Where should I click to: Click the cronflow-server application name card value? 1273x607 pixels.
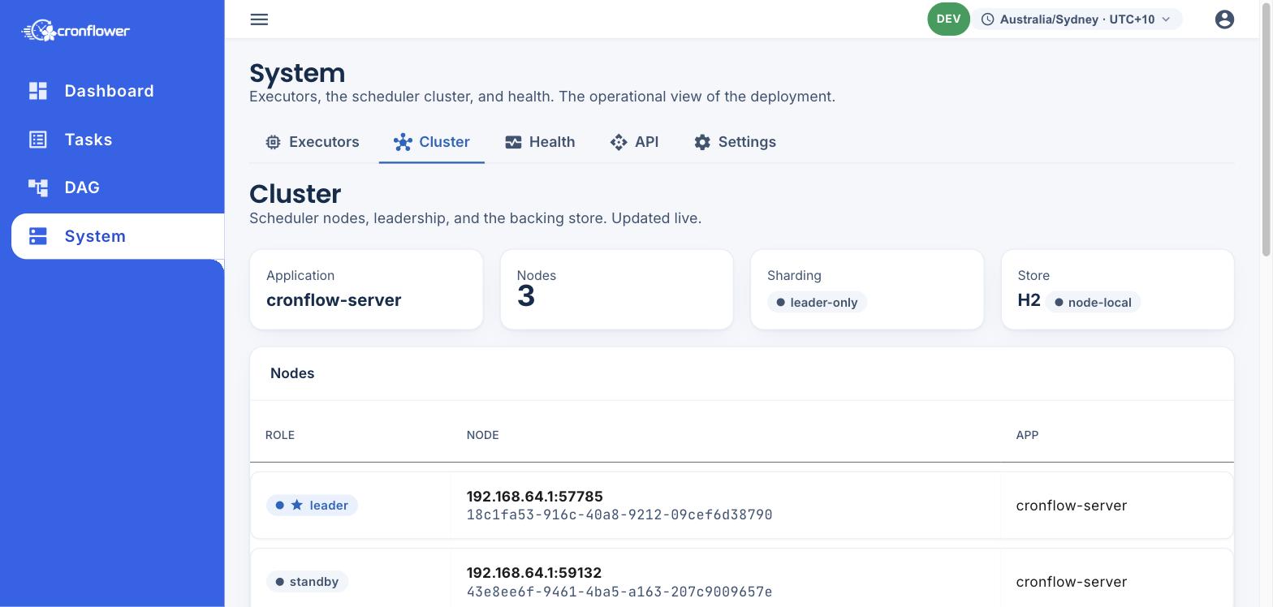coord(334,300)
